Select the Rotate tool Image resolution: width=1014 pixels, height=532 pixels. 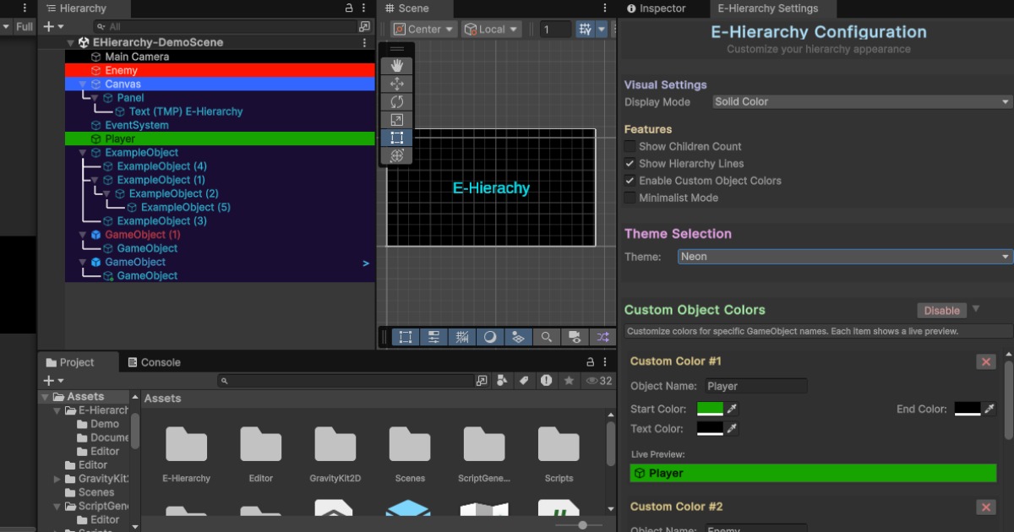[x=396, y=100]
